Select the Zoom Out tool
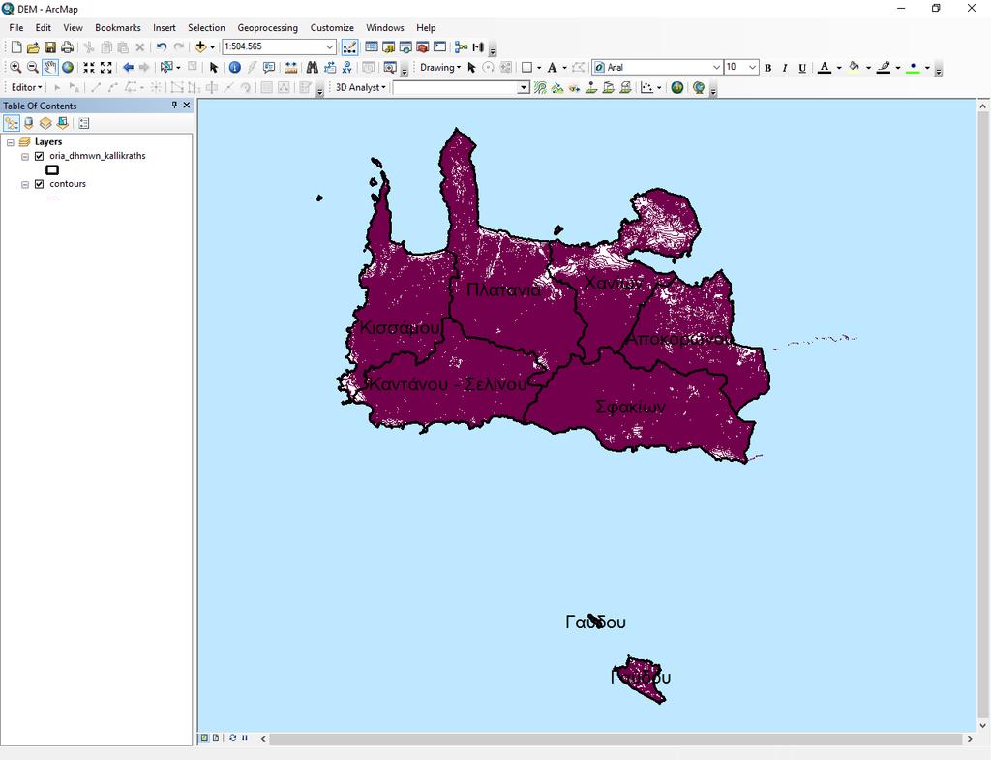Viewport: 991px width, 760px height. tap(33, 67)
